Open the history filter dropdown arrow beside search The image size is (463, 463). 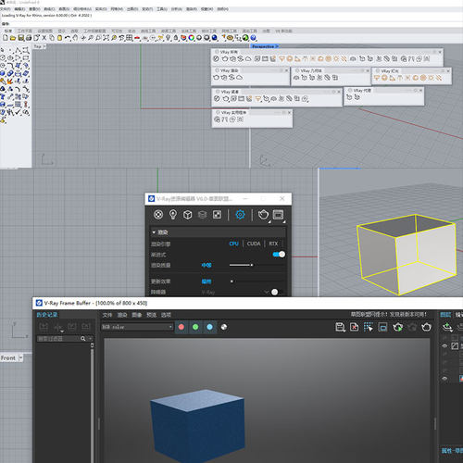click(x=90, y=339)
